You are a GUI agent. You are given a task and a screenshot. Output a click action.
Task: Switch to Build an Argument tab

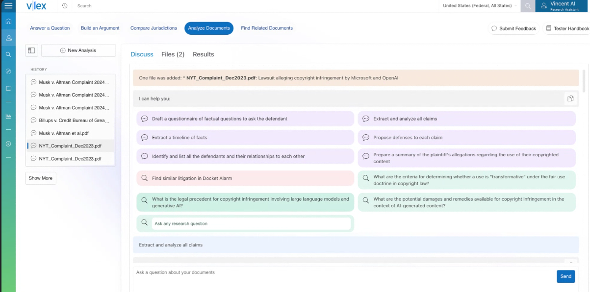click(x=100, y=28)
